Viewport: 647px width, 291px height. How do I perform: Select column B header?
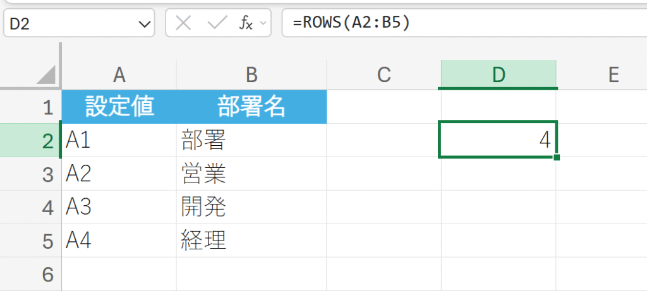coord(251,74)
